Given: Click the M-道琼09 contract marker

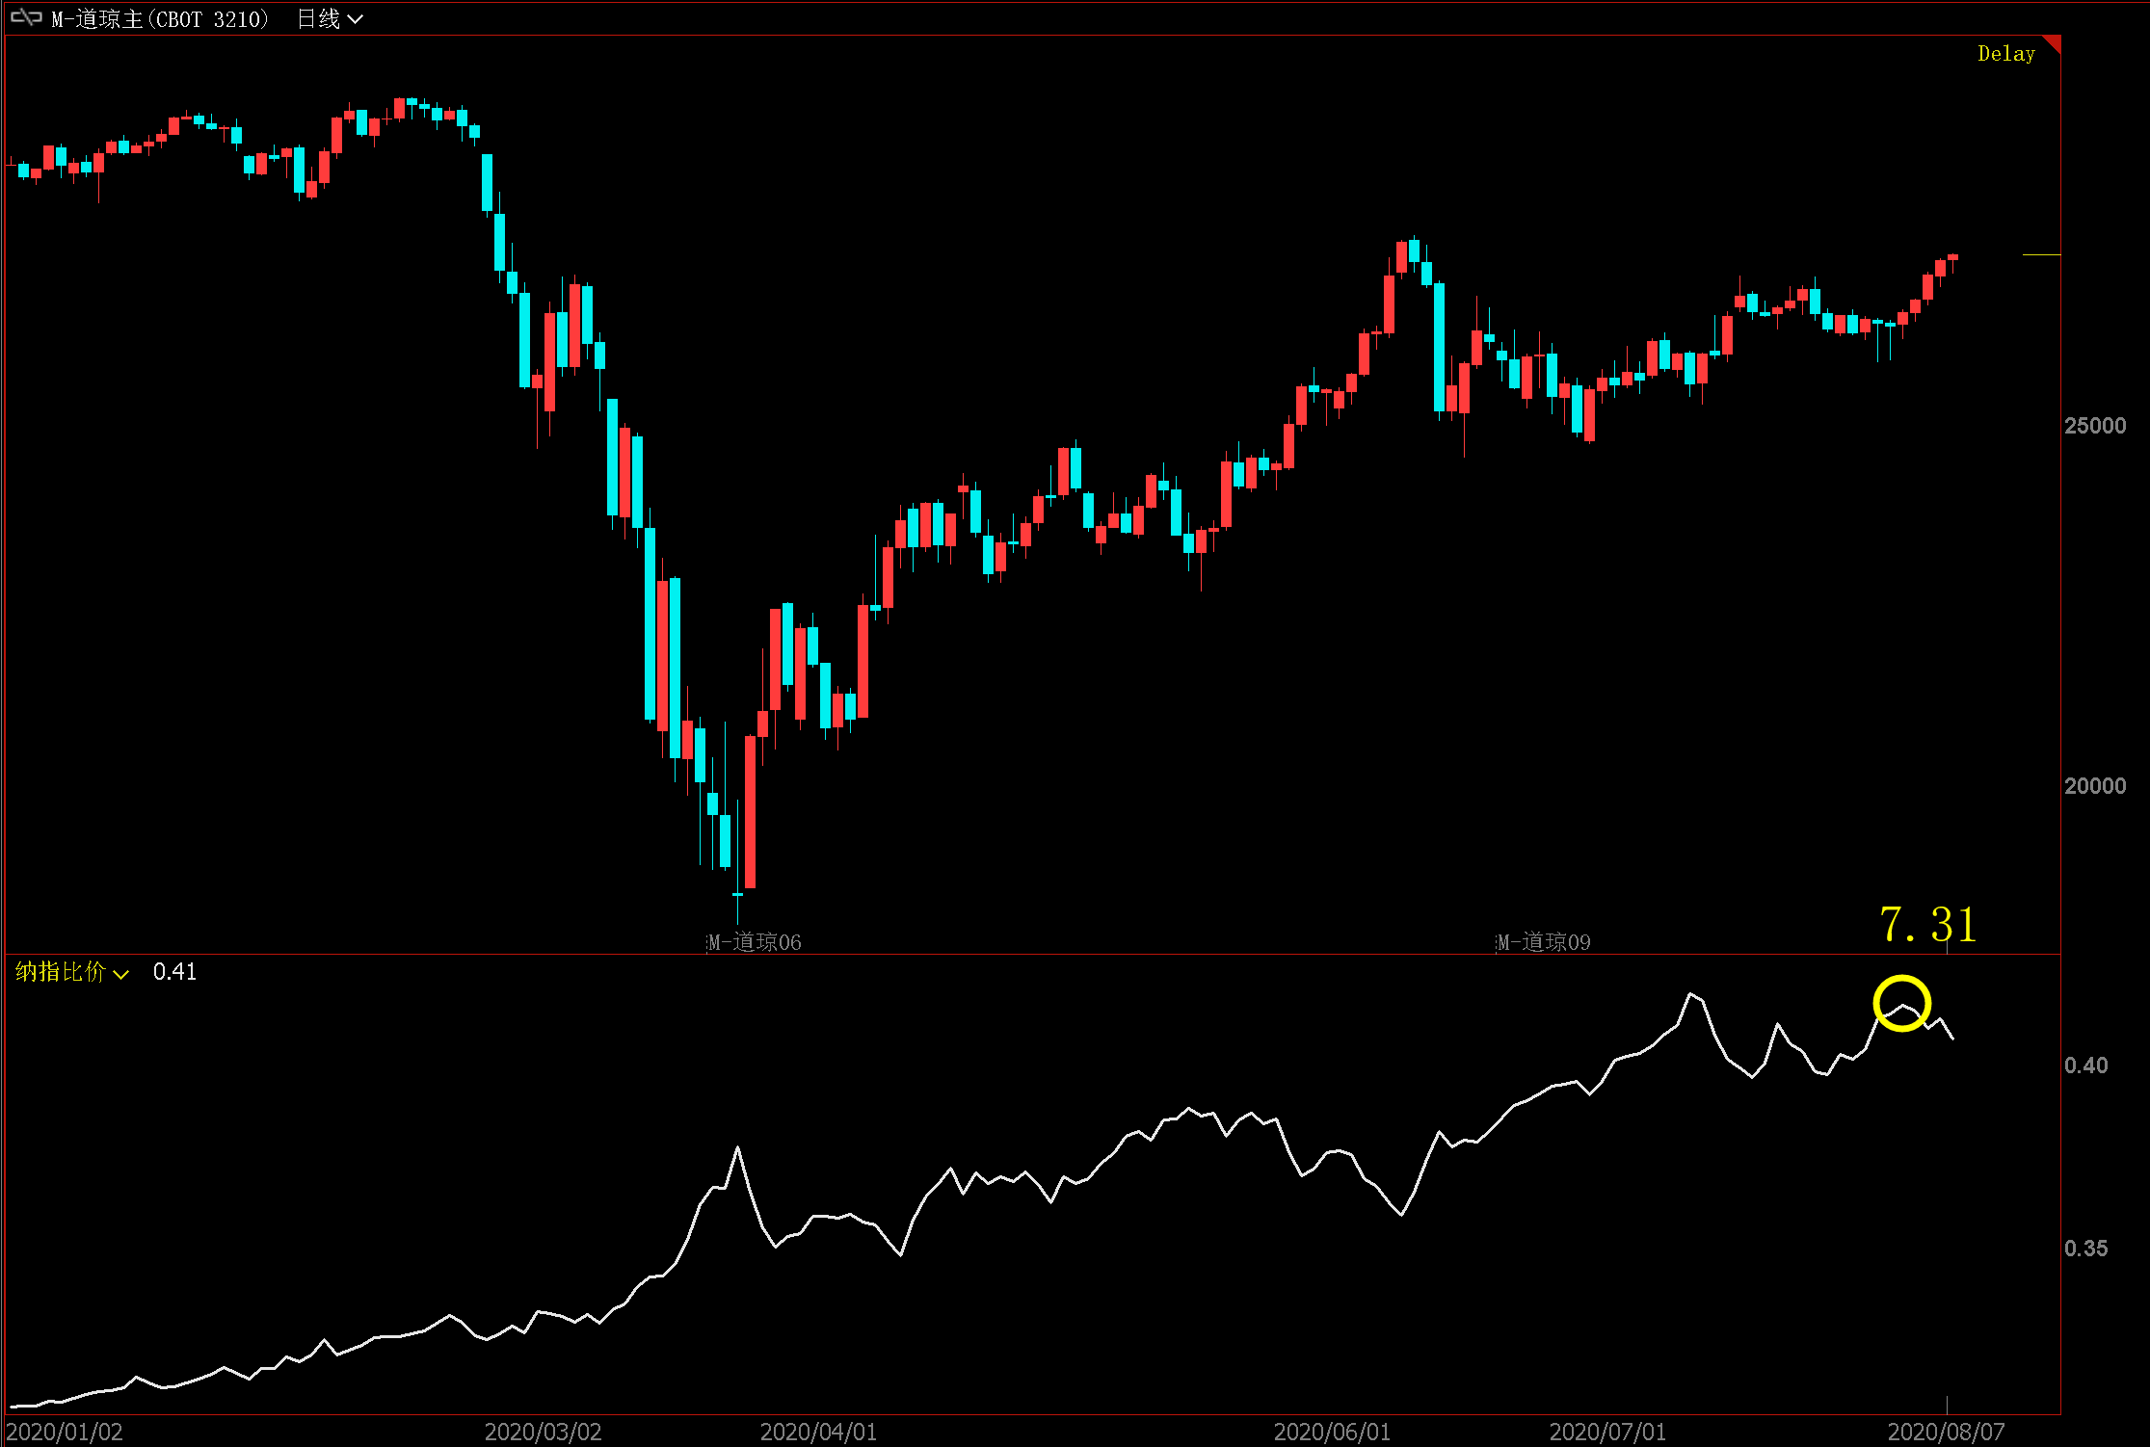Looking at the screenshot, I should pyautogui.click(x=1543, y=942).
